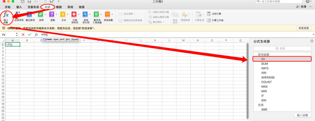Select FV in the function list
Image resolution: width=315 pixels, height=121 pixels.
point(282,59)
